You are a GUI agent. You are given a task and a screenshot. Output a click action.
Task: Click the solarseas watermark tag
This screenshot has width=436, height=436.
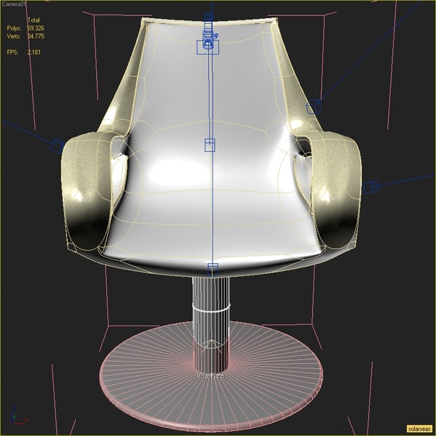click(420, 429)
